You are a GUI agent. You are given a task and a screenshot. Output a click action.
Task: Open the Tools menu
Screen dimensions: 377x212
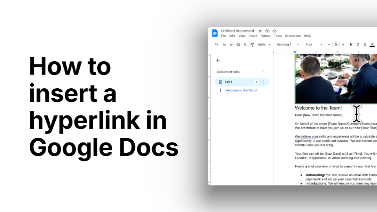[278, 36]
